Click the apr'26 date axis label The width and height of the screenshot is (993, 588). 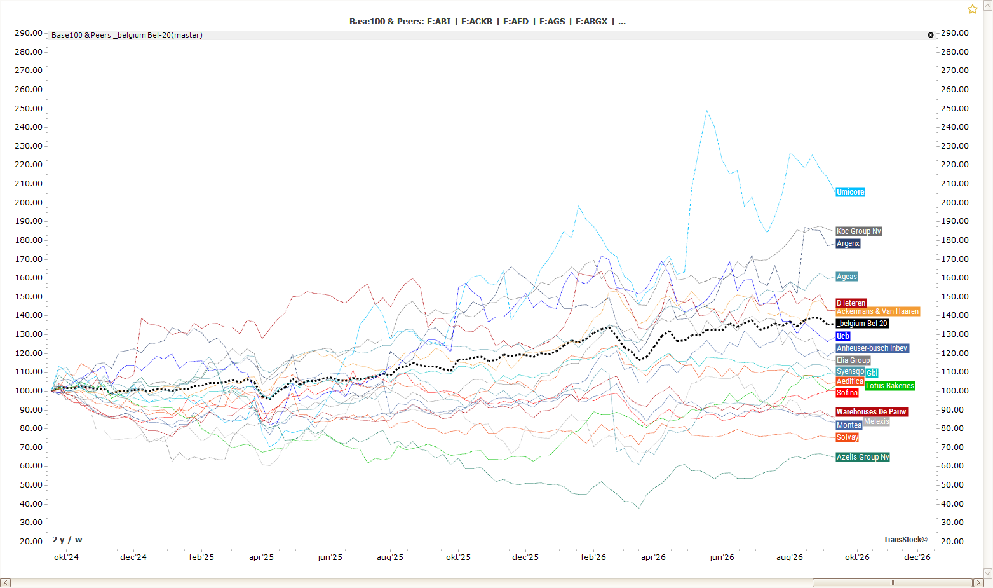(x=653, y=557)
